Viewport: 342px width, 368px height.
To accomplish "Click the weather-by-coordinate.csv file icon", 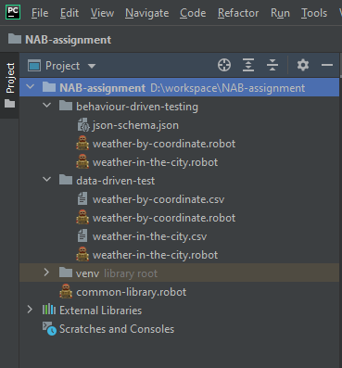I will click(82, 198).
